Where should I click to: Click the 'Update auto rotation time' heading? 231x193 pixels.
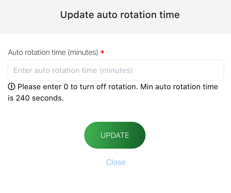pos(120,15)
